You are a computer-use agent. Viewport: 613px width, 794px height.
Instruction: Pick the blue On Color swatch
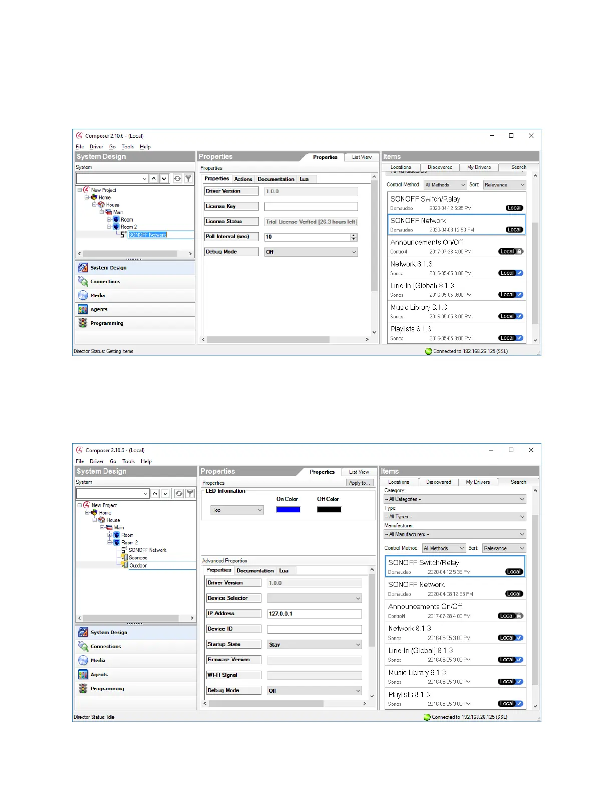coord(288,510)
